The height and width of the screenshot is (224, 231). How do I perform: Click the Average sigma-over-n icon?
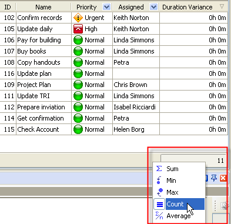point(159,215)
